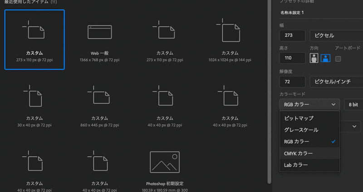
Task: Open the 8 bit depth dropdown
Action: [353, 104]
